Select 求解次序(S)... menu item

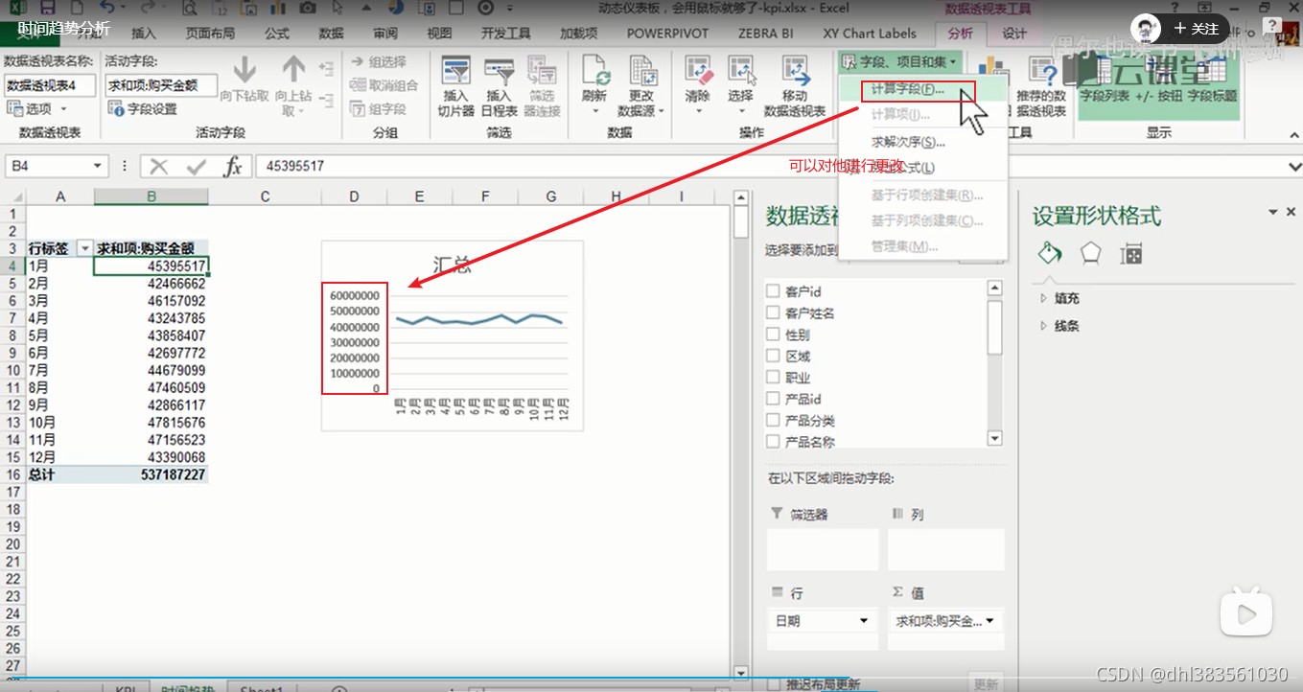click(x=908, y=142)
